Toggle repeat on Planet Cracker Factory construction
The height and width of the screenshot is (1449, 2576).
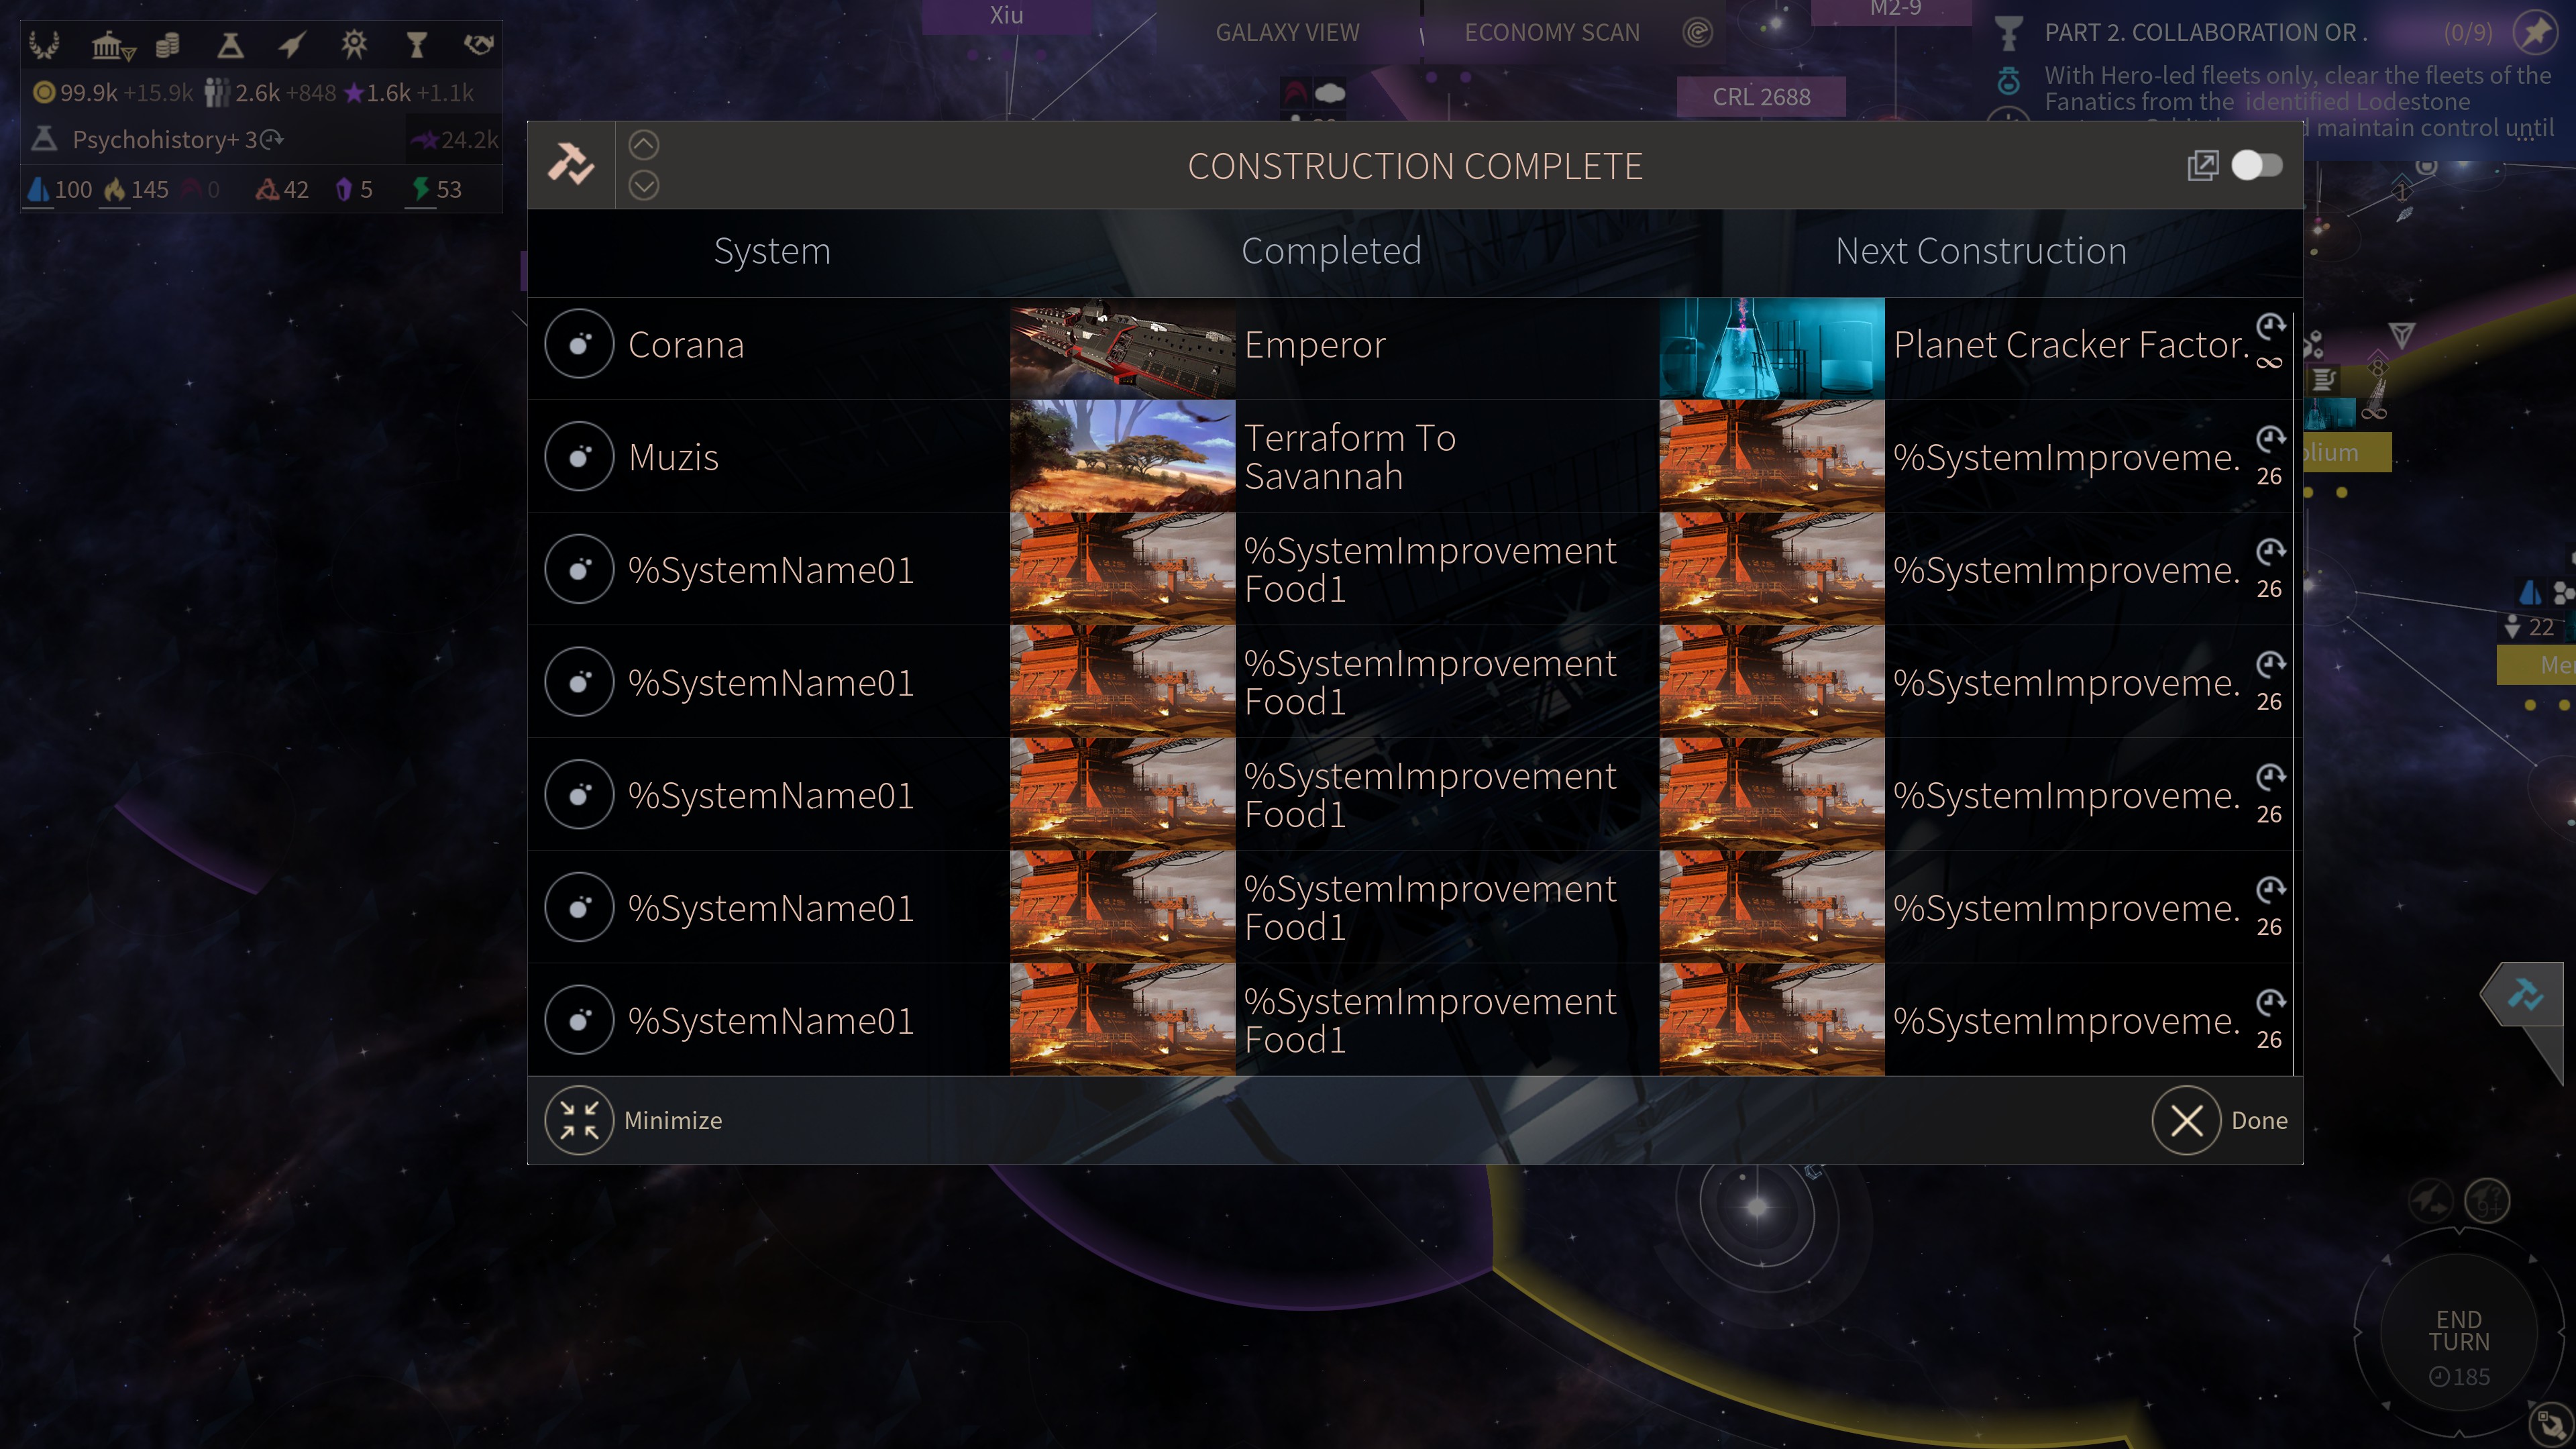(2270, 326)
